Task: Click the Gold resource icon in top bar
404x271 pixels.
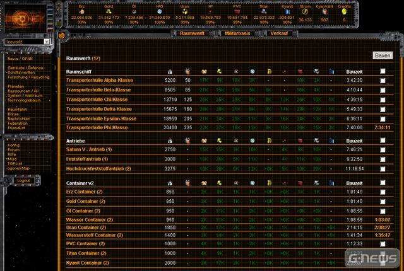Action: (x=109, y=11)
